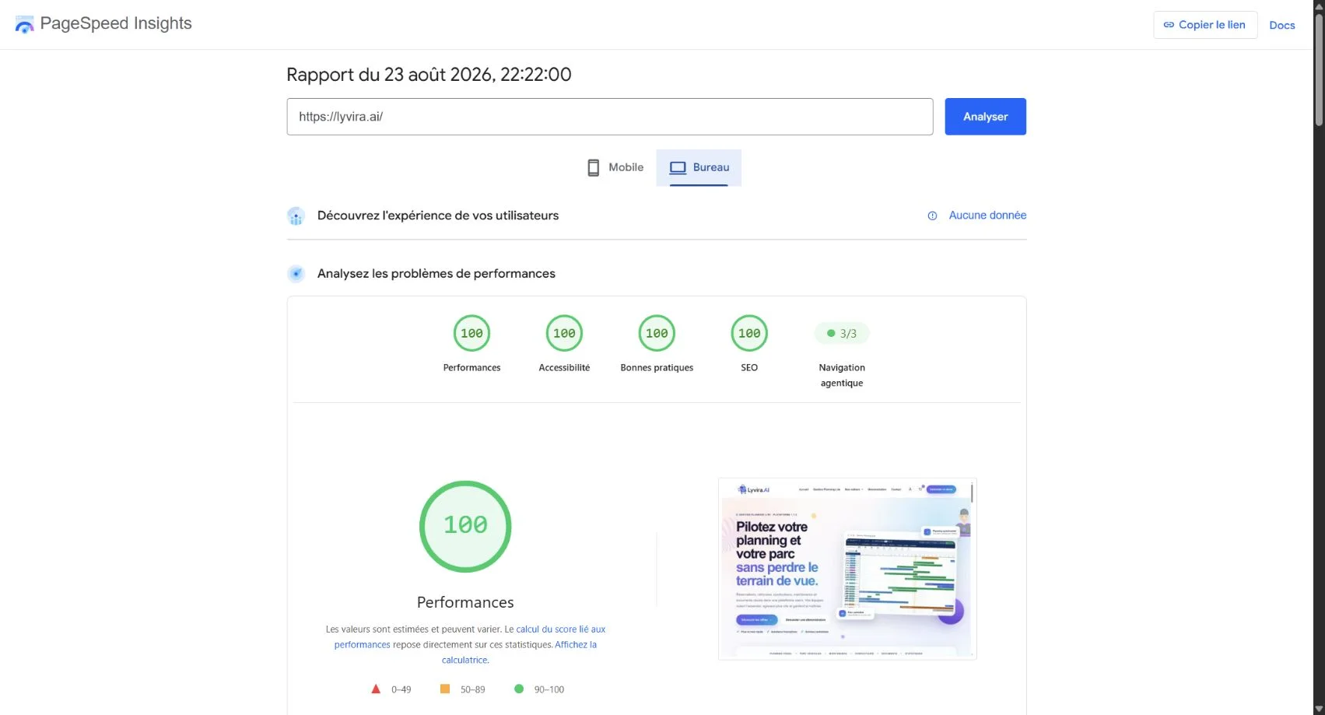Click the green circle 90–100 legend icon
The image size is (1325, 715).
519,689
